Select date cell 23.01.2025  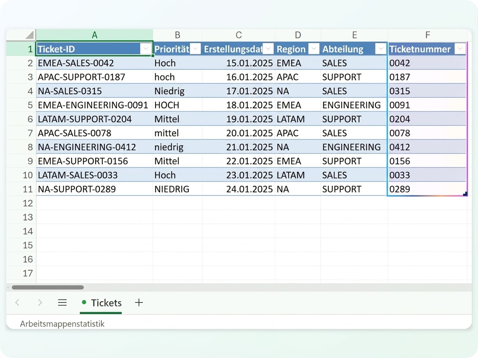pos(239,175)
